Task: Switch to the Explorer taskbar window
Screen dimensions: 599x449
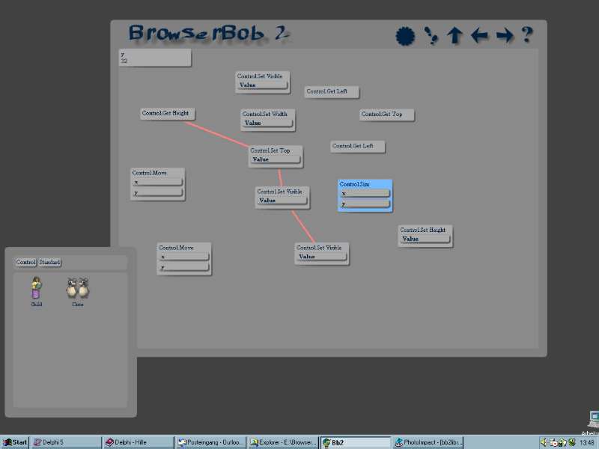Action: pos(283,442)
